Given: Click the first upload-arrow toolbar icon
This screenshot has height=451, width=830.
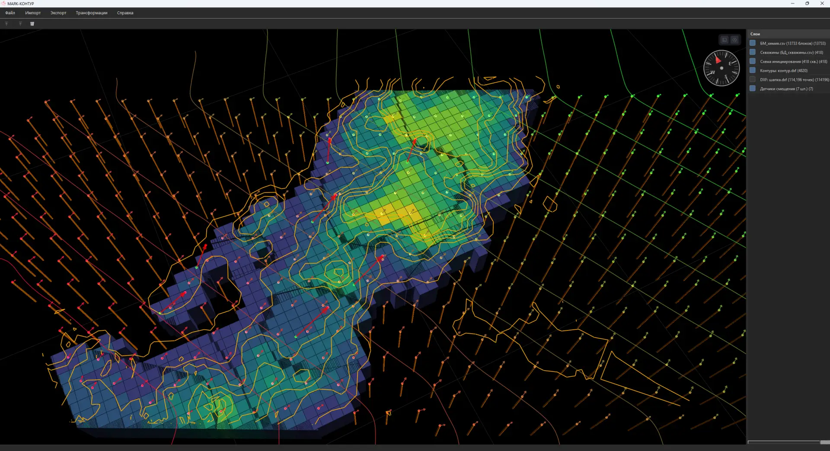Looking at the screenshot, I should tap(6, 24).
